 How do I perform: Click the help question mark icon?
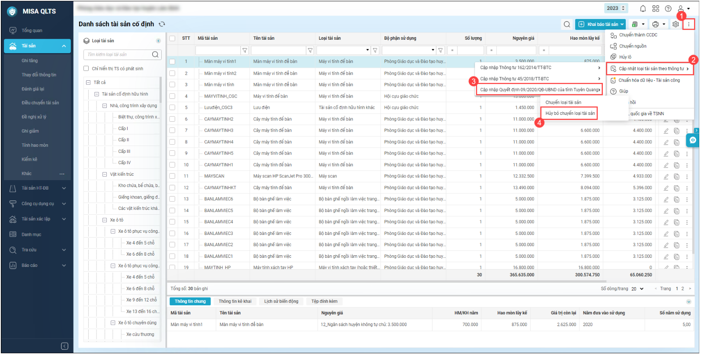[668, 9]
